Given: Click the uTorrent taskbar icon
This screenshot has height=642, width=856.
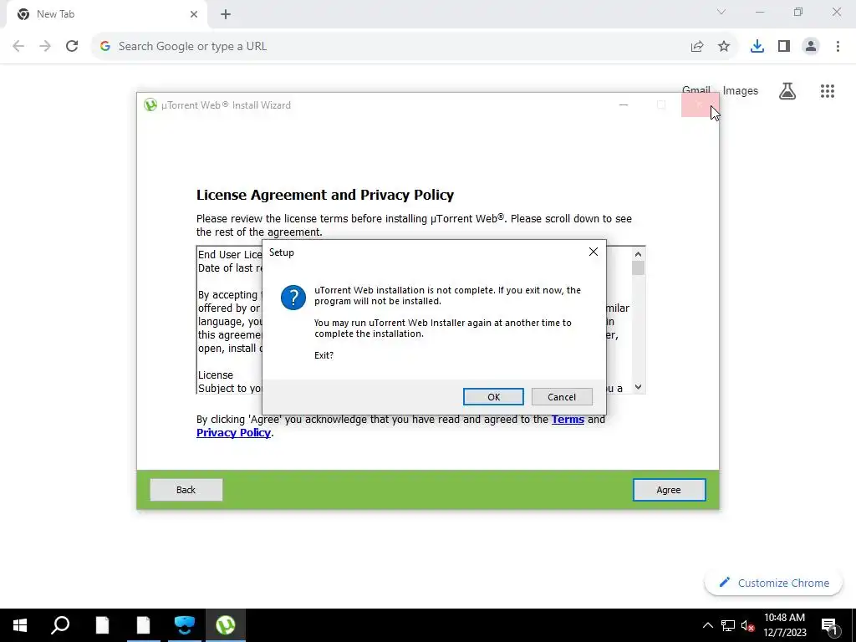Looking at the screenshot, I should pos(226,625).
